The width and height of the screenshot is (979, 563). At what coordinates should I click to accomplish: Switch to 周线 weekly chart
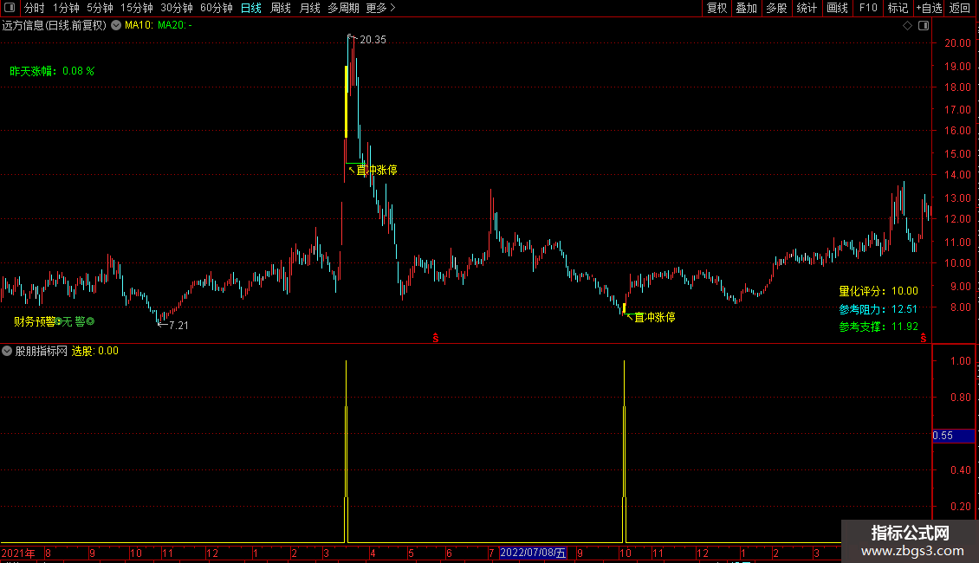pos(281,8)
